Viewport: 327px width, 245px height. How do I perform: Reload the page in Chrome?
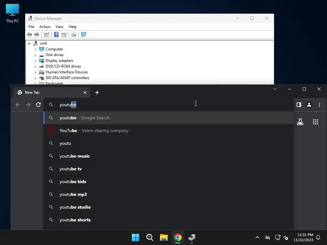pos(38,105)
